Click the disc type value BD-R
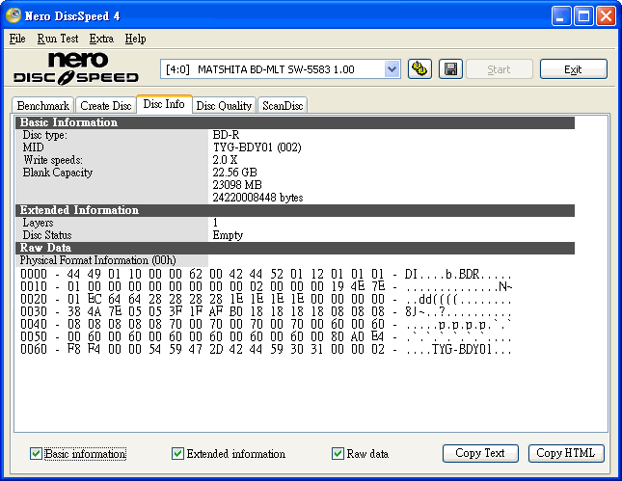Screen dimensions: 622x481 226,135
